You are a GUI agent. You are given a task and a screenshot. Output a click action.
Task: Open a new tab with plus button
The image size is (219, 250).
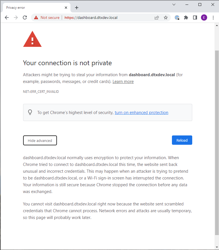(77, 8)
